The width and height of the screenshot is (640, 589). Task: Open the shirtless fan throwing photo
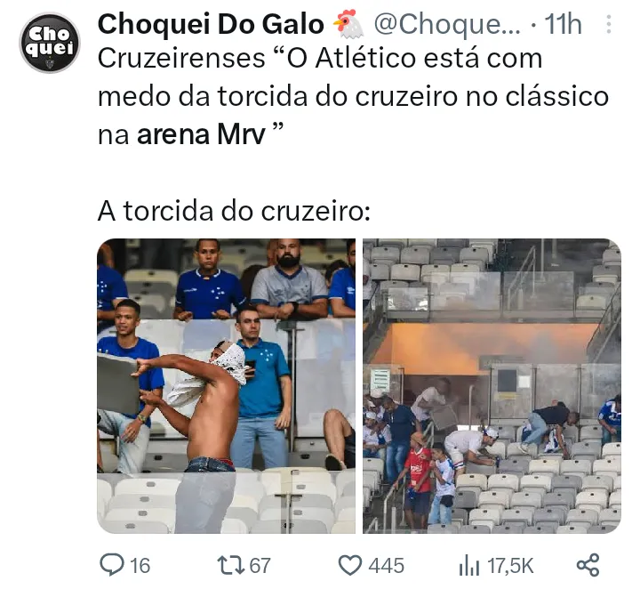tap(226, 386)
